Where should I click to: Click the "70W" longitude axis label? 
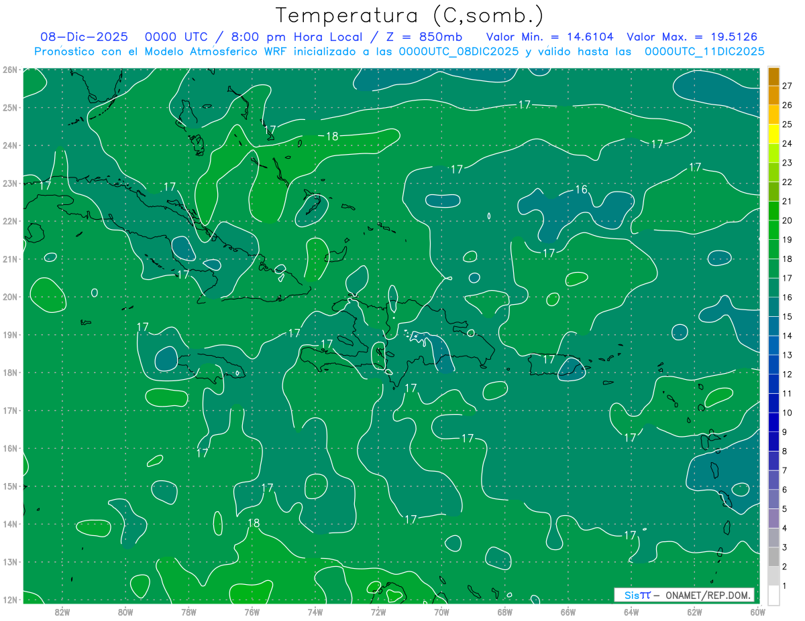click(441, 612)
